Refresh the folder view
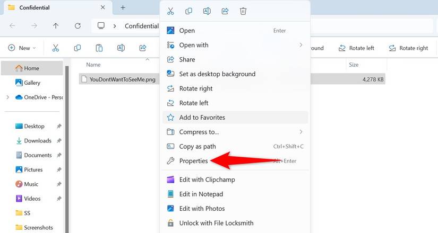The image size is (438, 233). pyautogui.click(x=78, y=26)
